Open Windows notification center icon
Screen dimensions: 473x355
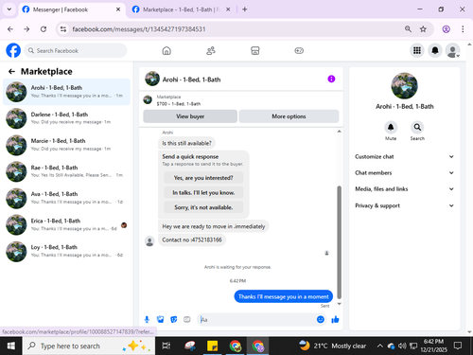(x=458, y=346)
